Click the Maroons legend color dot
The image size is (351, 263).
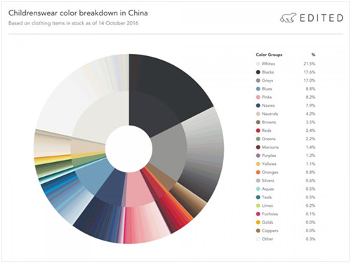click(x=258, y=147)
